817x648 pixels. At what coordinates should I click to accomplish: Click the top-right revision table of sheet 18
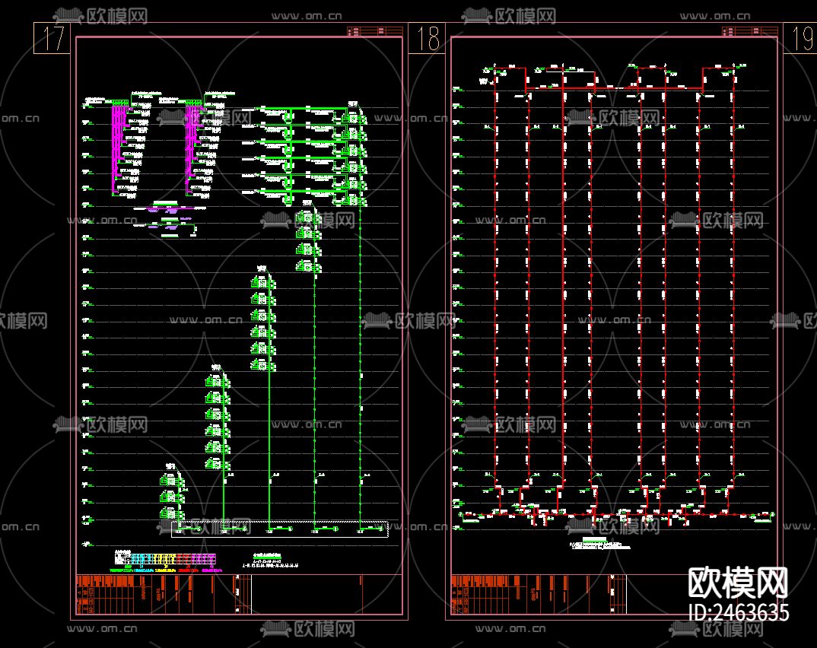point(750,32)
